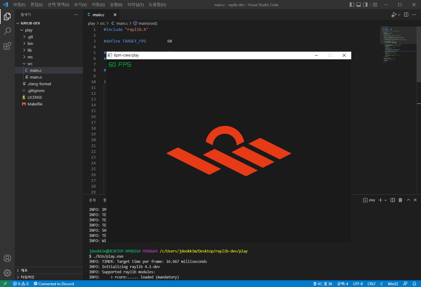Click the remote window indicator in status bar
Screen dimensions: 421x287
coord(5,284)
